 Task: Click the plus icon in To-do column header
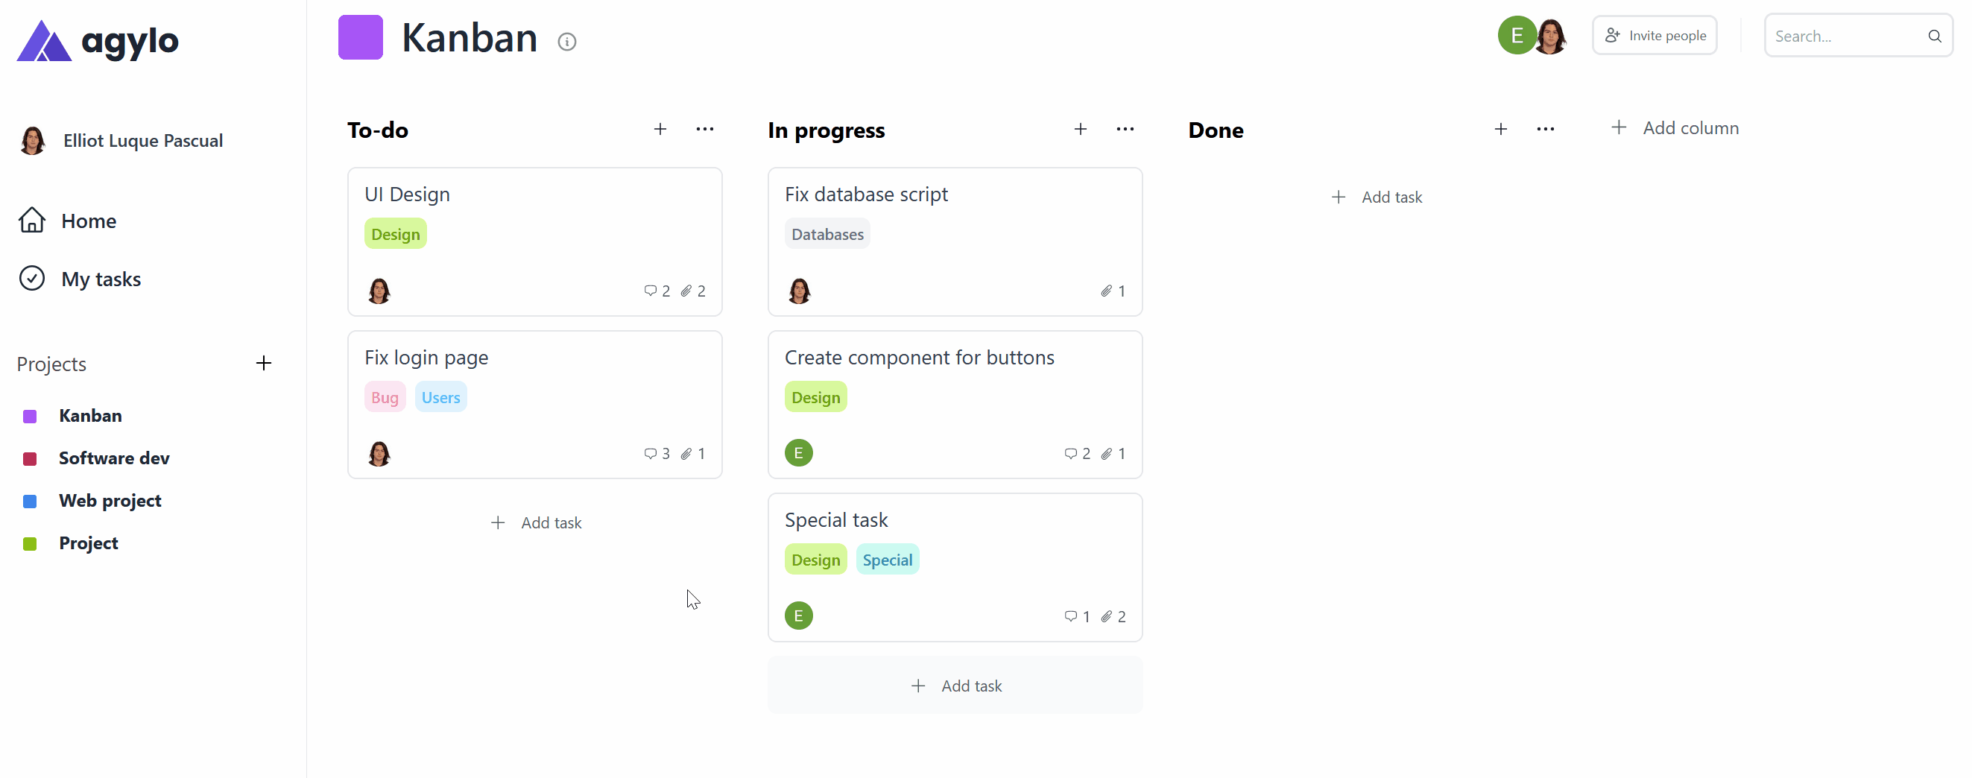pyautogui.click(x=660, y=130)
